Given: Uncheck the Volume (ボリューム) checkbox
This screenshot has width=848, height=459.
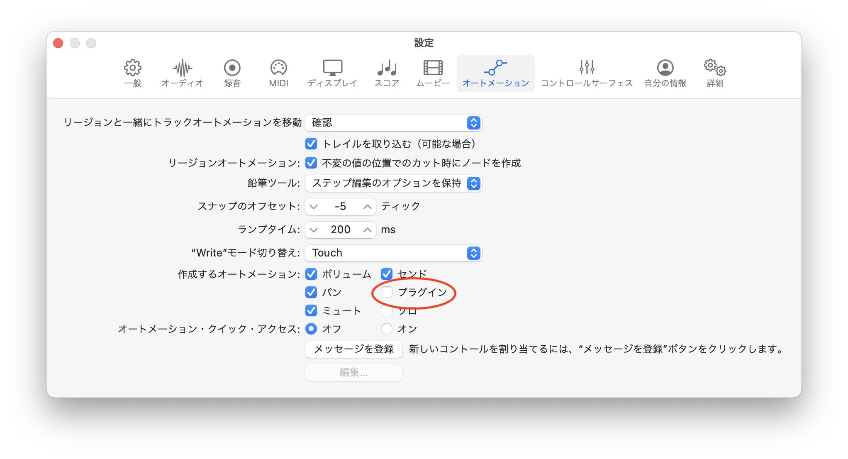Looking at the screenshot, I should (311, 274).
